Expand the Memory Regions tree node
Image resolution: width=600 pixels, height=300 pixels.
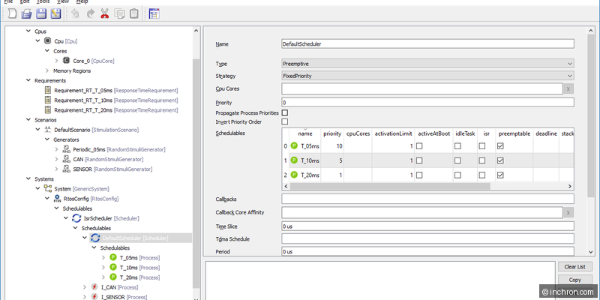(x=46, y=70)
